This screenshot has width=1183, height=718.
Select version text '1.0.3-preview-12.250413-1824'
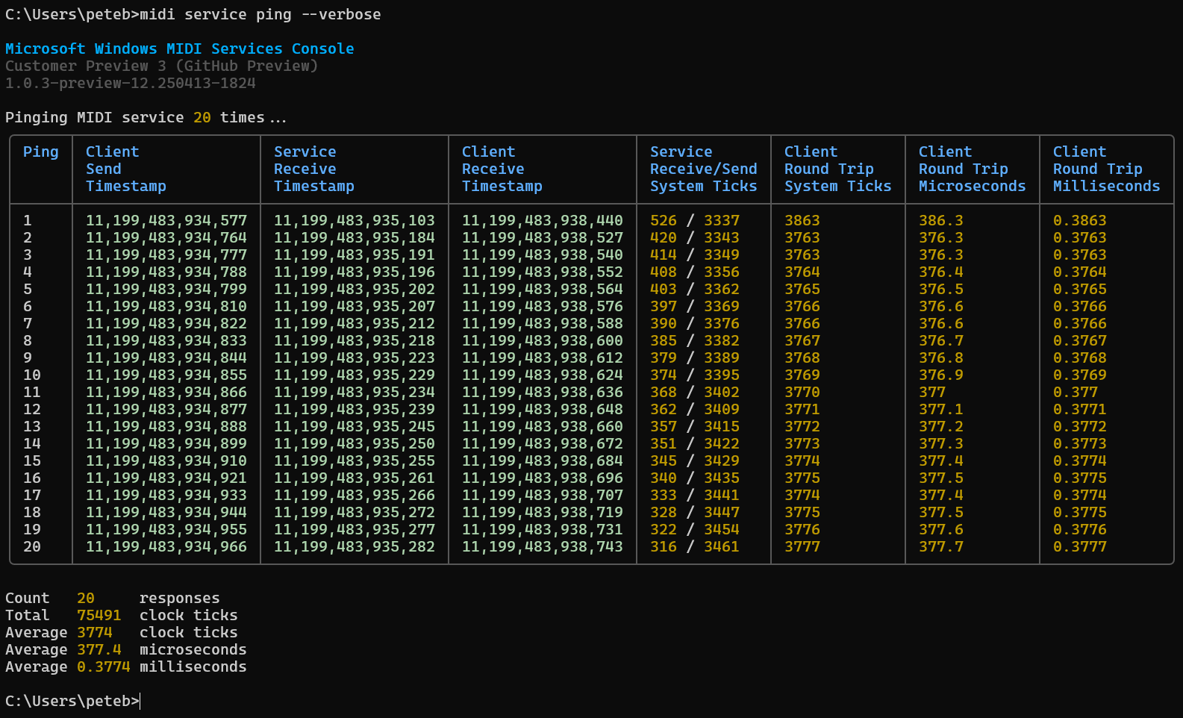(131, 83)
